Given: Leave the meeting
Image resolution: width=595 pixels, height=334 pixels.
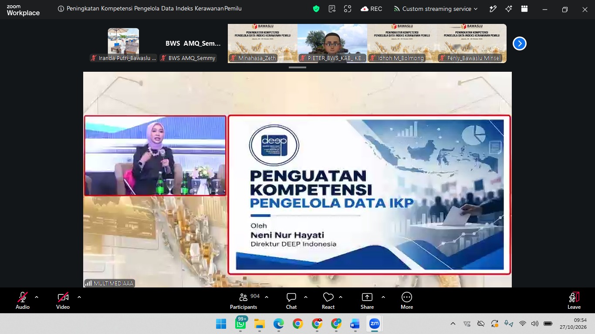Looking at the screenshot, I should pyautogui.click(x=574, y=301).
